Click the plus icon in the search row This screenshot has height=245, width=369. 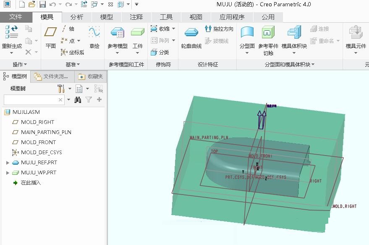tap(99, 100)
